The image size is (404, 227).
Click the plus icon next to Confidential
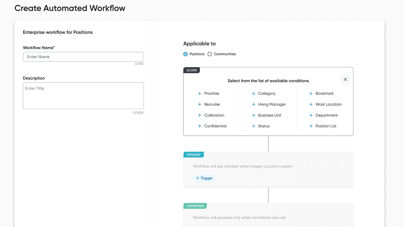(x=199, y=126)
